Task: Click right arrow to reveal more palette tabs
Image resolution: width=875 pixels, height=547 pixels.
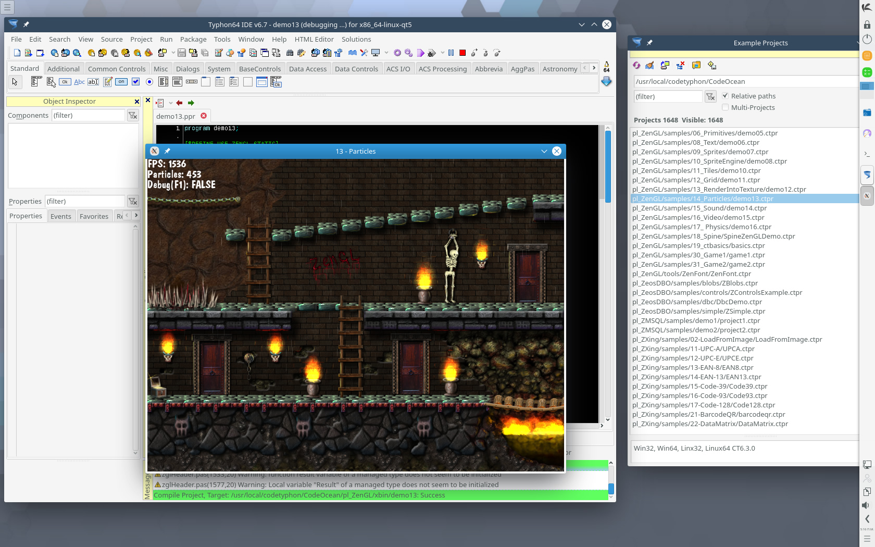Action: pyautogui.click(x=594, y=68)
